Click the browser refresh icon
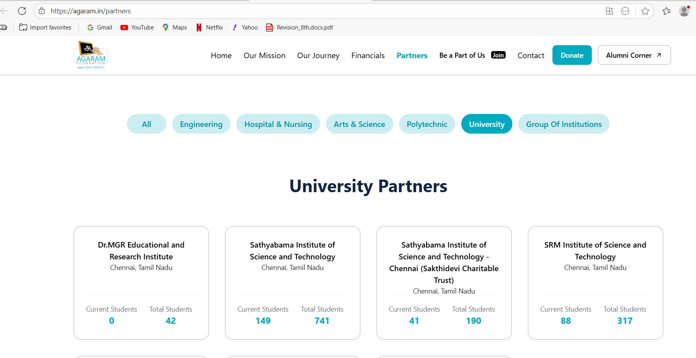Image resolution: width=696 pixels, height=358 pixels. coord(22,11)
